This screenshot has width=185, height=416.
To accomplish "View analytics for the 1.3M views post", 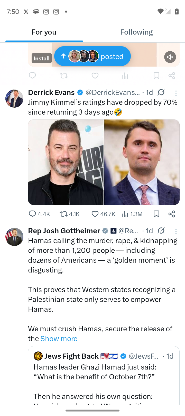I will 125,214.
